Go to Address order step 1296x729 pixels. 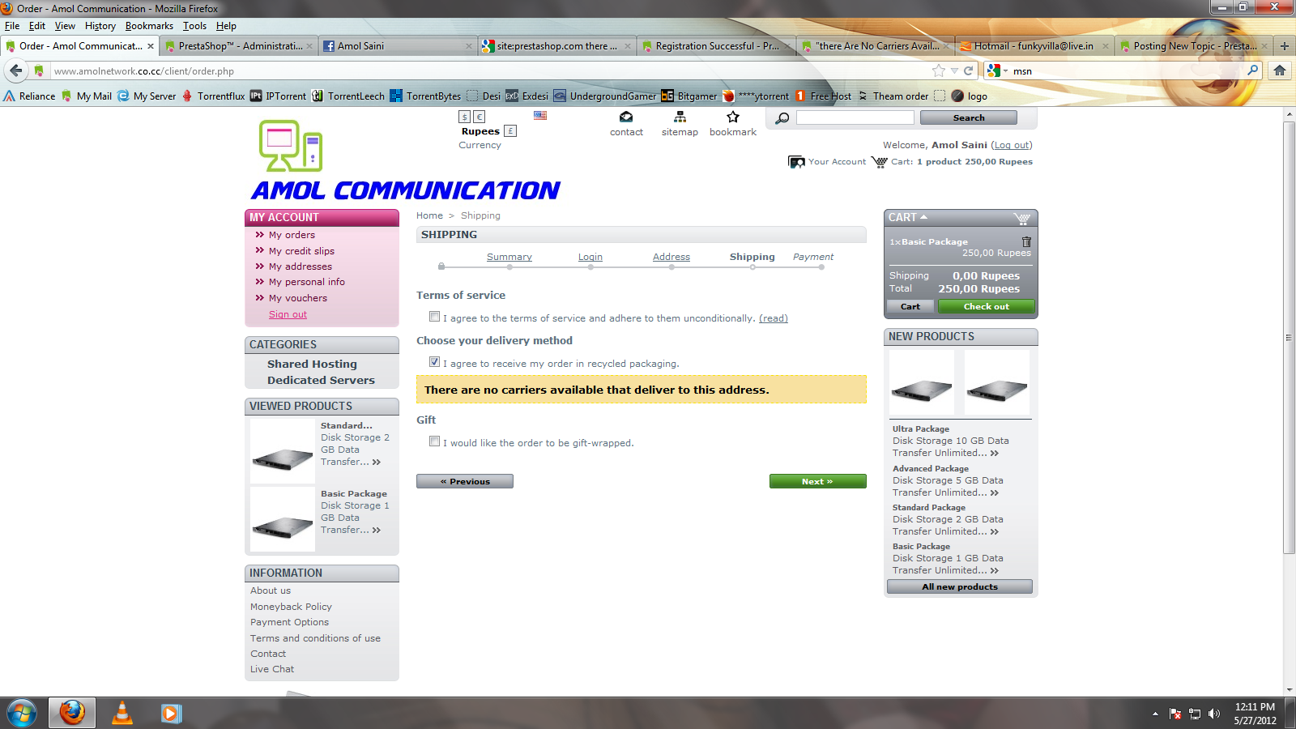671,257
